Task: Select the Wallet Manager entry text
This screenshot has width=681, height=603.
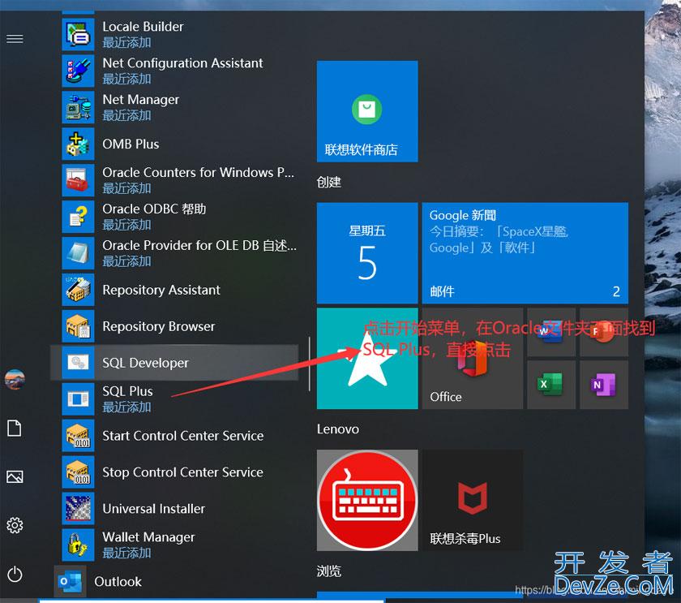Action: (148, 537)
